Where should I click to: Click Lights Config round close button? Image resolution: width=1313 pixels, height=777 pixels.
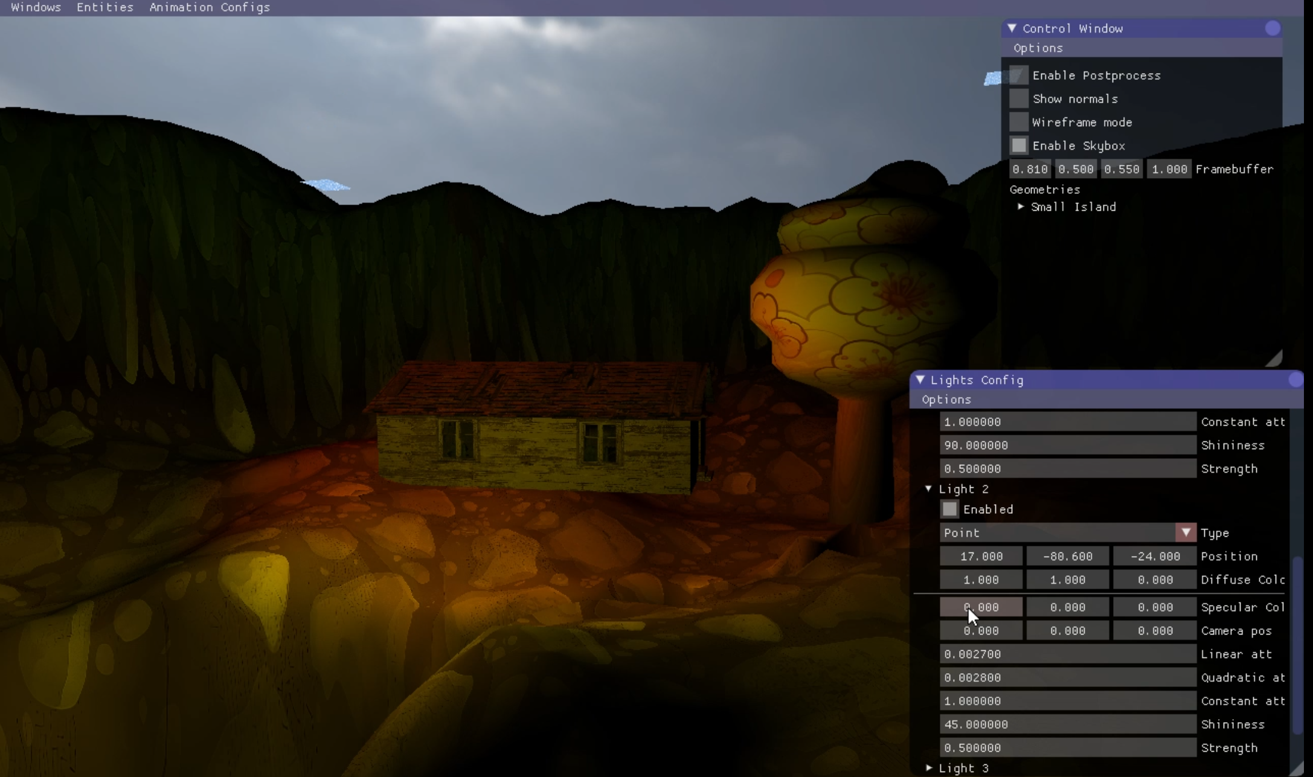(1295, 380)
